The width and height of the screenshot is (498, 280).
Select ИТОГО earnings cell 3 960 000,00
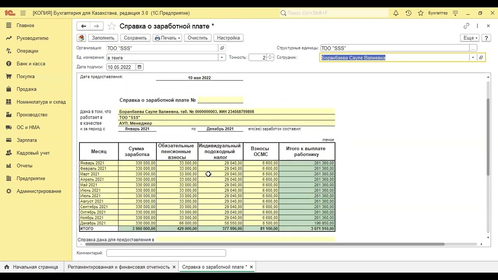tap(137, 229)
